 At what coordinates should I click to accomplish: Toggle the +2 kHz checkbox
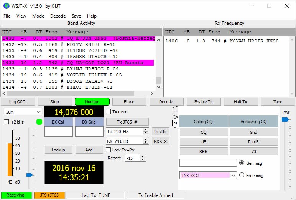7,122
